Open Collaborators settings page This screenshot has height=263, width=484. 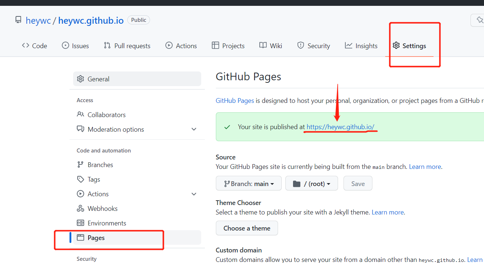point(137,115)
